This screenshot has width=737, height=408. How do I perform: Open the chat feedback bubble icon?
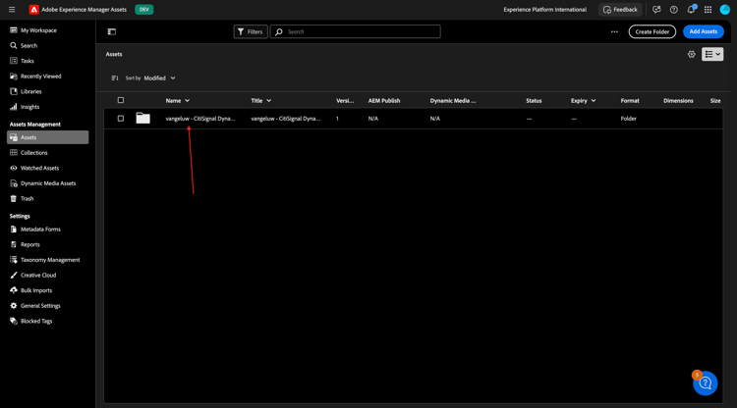pyautogui.click(x=656, y=10)
